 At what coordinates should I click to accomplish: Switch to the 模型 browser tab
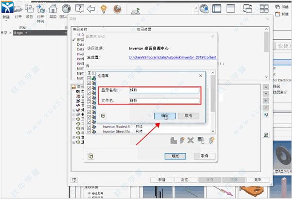pyautogui.click(x=4, y=33)
